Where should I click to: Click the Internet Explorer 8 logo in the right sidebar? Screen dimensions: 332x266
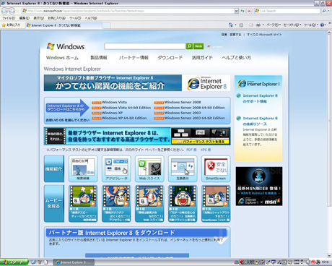click(x=258, y=84)
